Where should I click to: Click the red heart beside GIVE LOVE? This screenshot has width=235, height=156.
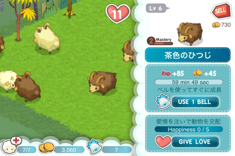(163, 141)
